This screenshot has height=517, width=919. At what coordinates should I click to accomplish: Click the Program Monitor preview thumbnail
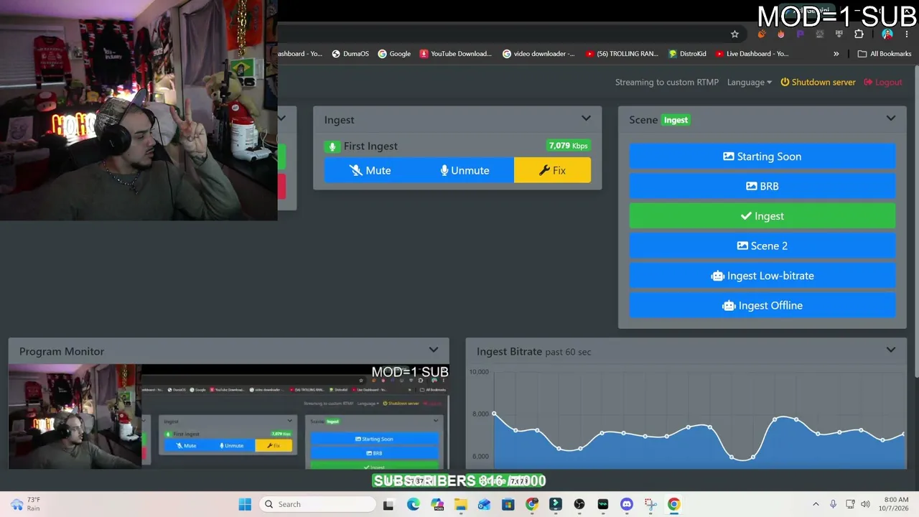pyautogui.click(x=228, y=416)
